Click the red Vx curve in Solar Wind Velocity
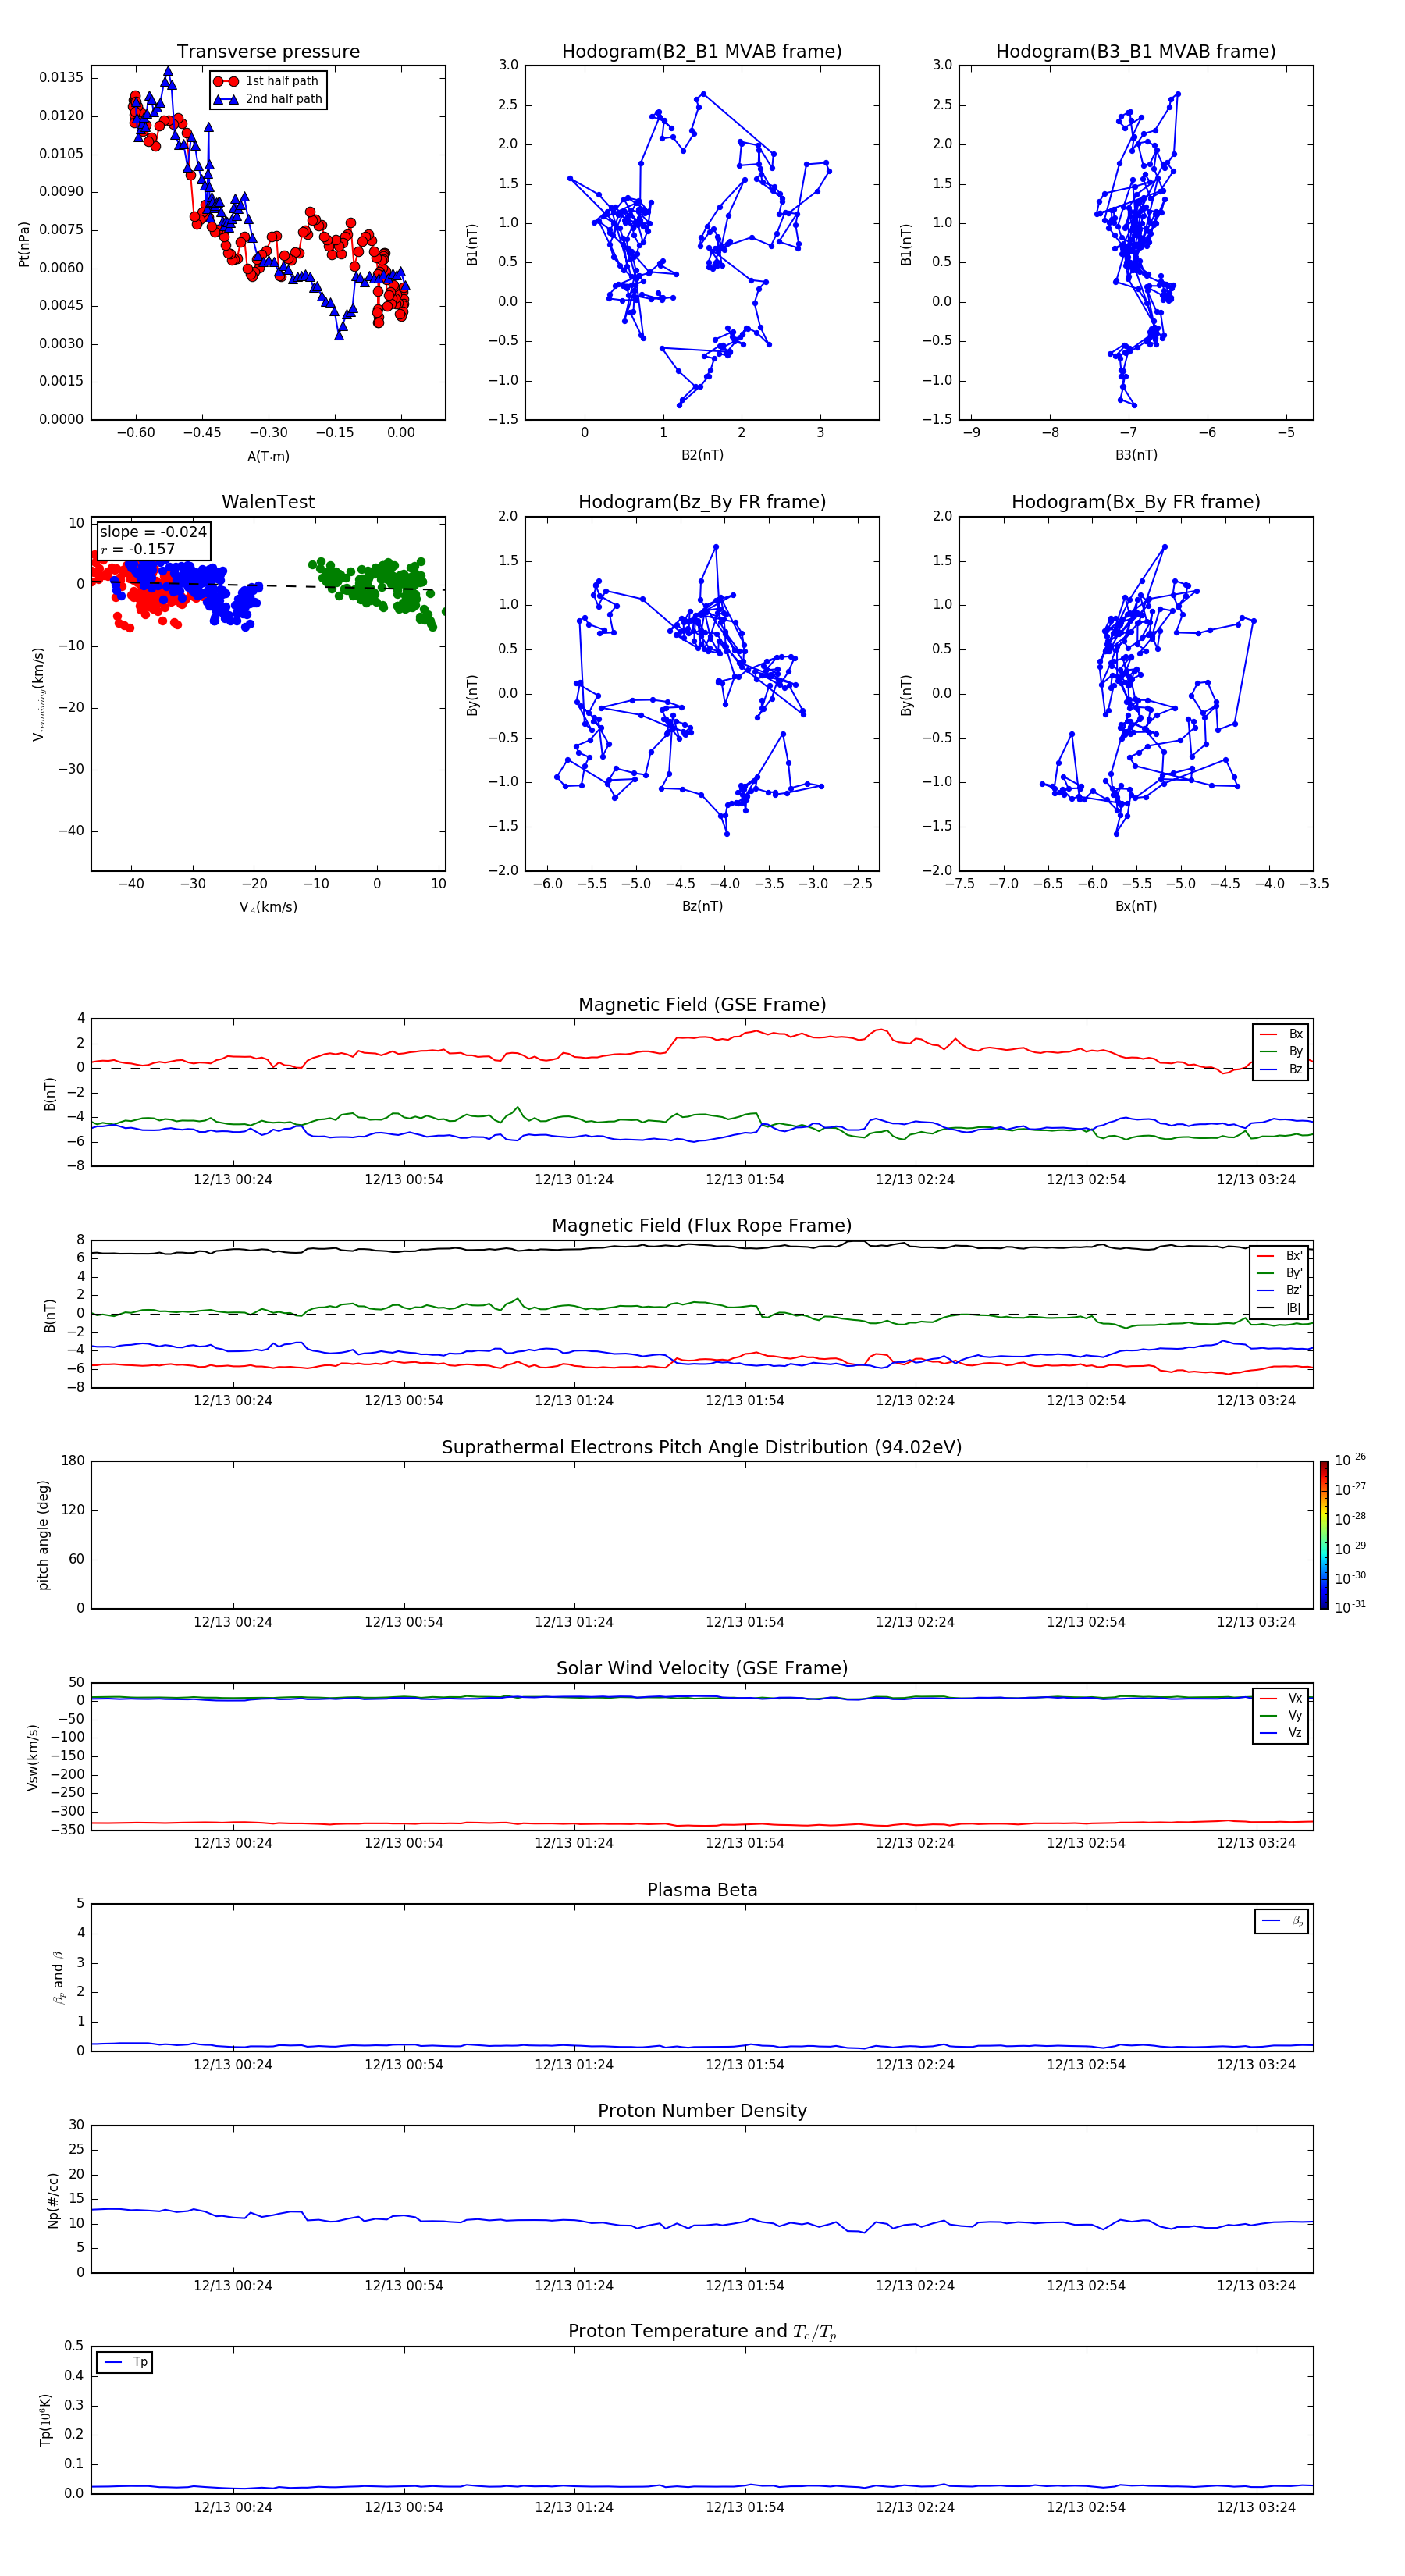The width and height of the screenshot is (1405, 2576). tap(702, 1824)
